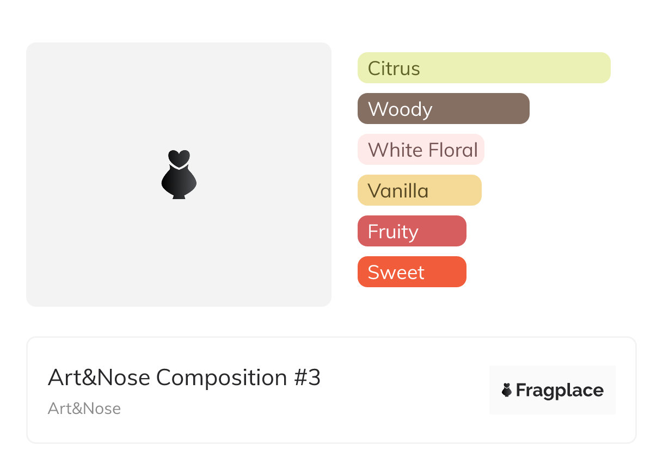Screen dimensions: 663x470
Task: Click the perfume bottle placeholder icon
Action: point(179,174)
